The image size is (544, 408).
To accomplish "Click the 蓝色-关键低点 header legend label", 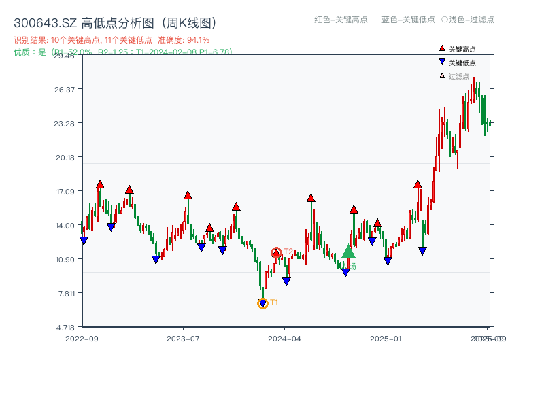I will [x=409, y=20].
